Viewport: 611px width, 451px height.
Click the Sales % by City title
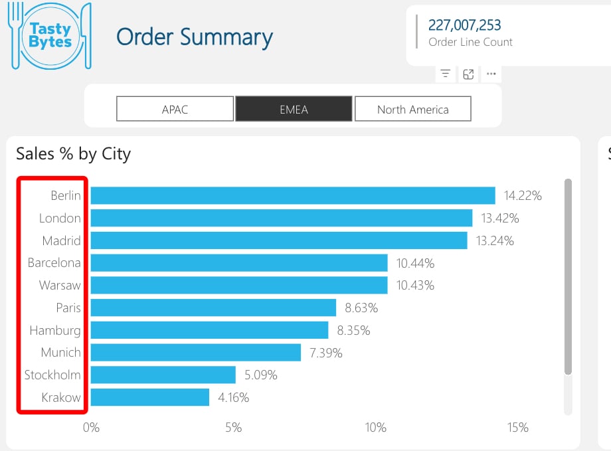point(73,153)
